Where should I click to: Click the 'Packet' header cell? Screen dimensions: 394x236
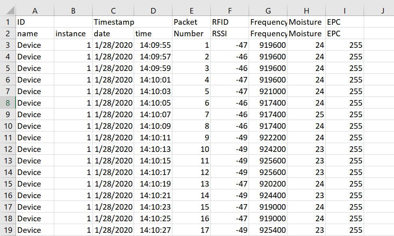point(192,22)
